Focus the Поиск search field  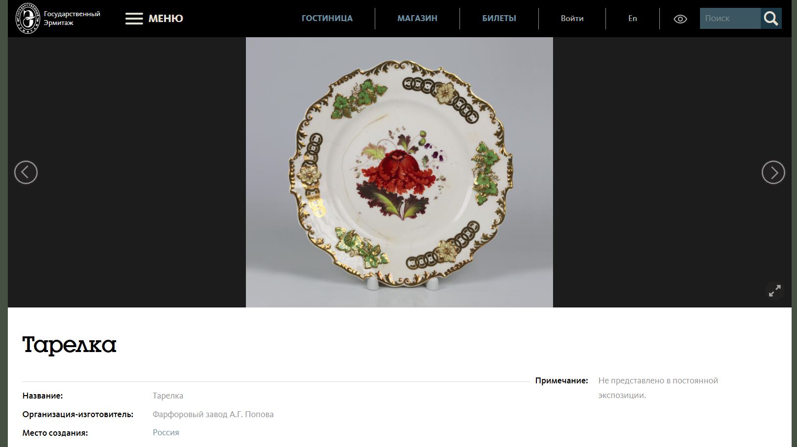tap(730, 19)
